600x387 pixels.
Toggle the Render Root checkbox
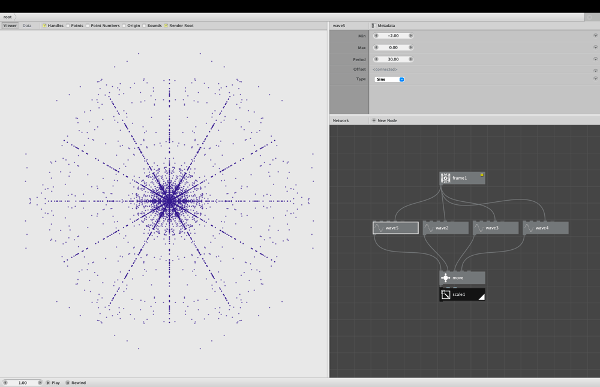point(166,26)
